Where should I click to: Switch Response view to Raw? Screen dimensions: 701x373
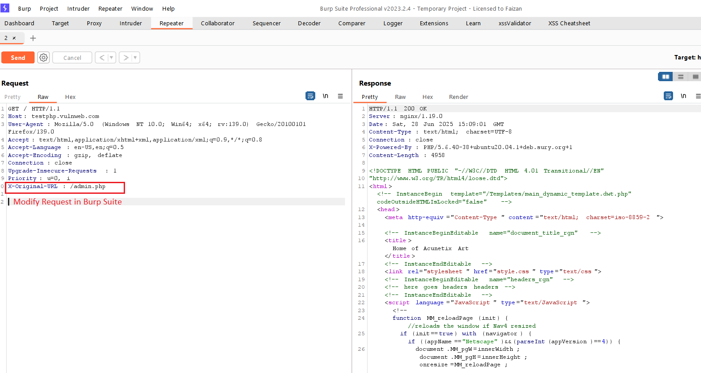point(400,97)
